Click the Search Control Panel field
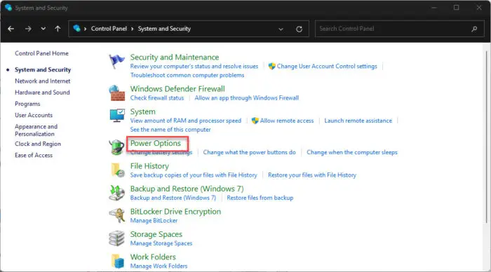Image resolution: width=491 pixels, height=272 pixels. pos(400,29)
